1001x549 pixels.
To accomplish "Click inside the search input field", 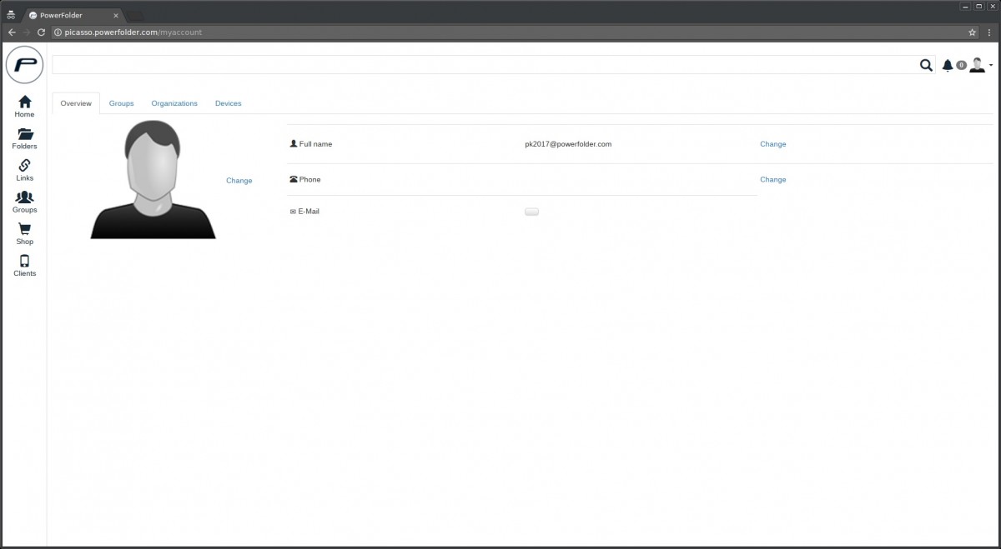I will (x=417, y=64).
